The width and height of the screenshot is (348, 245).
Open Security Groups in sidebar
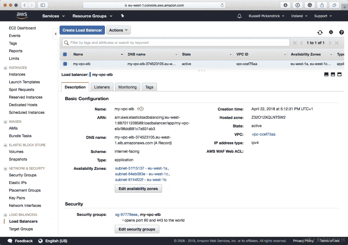click(x=23, y=175)
